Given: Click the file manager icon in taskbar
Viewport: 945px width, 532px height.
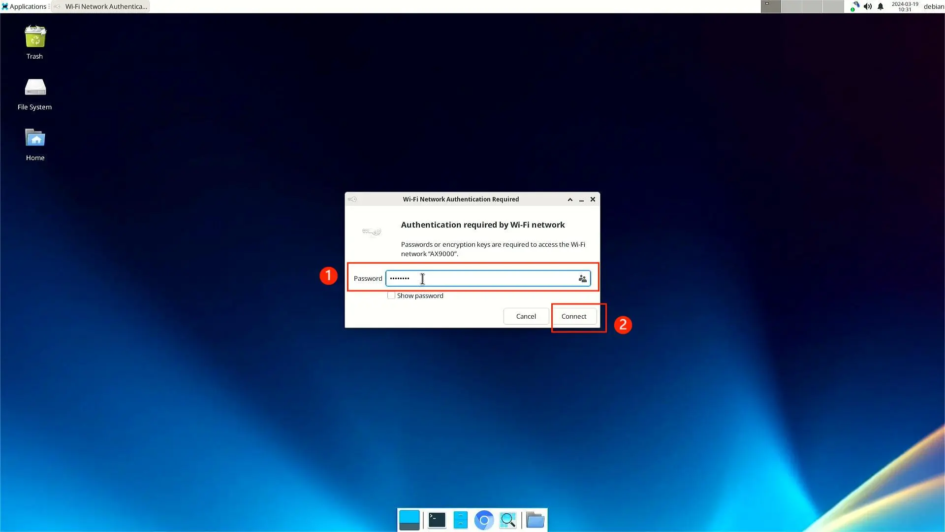Looking at the screenshot, I should pyautogui.click(x=461, y=520).
